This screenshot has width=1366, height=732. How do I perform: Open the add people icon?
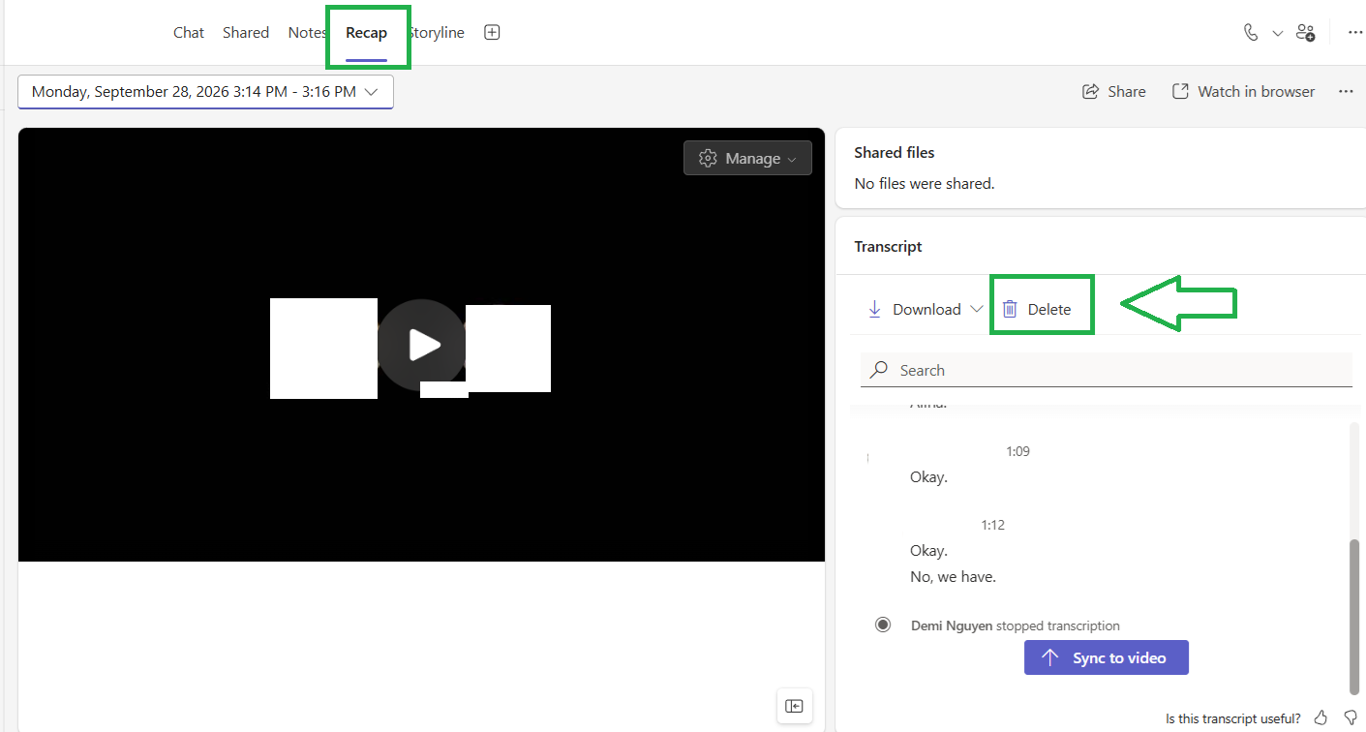1306,32
